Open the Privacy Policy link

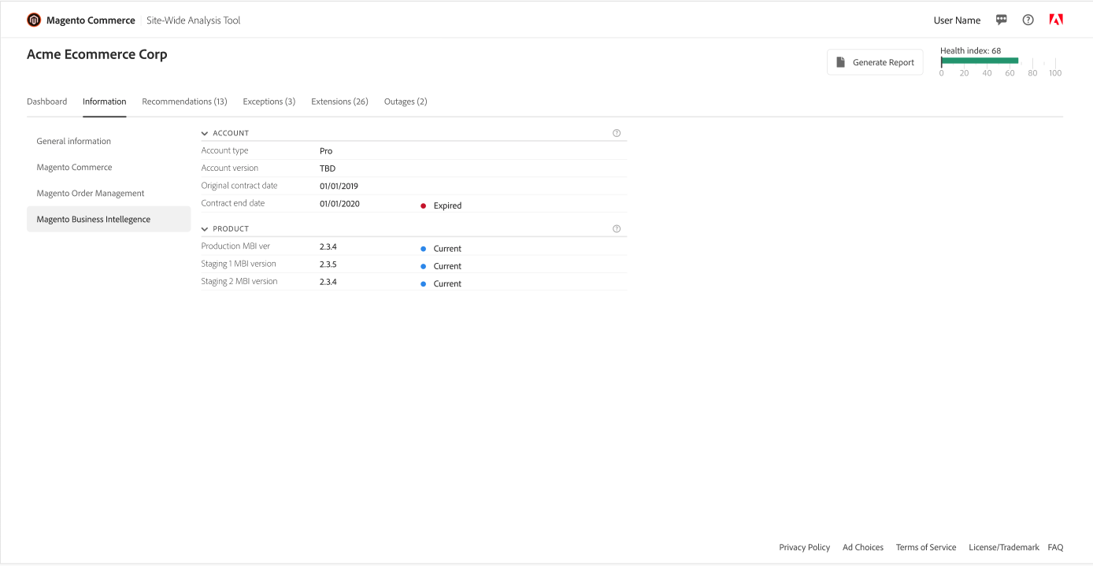click(x=804, y=547)
